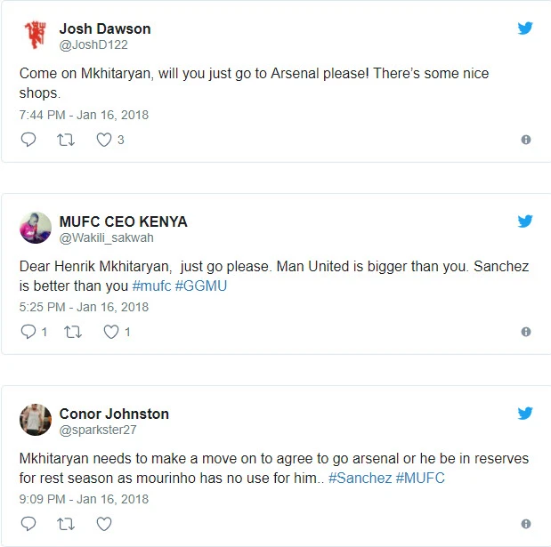
Task: Open Josh Dawson's profile avatar
Action: tap(36, 35)
